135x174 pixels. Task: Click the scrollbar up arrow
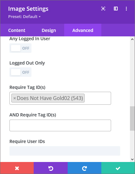(x=132, y=39)
